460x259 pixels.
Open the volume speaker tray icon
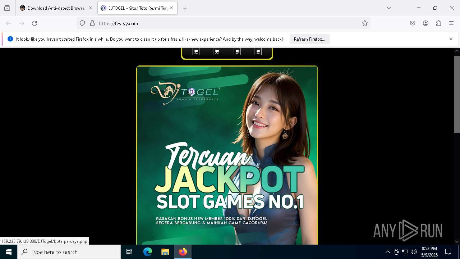[x=414, y=252]
